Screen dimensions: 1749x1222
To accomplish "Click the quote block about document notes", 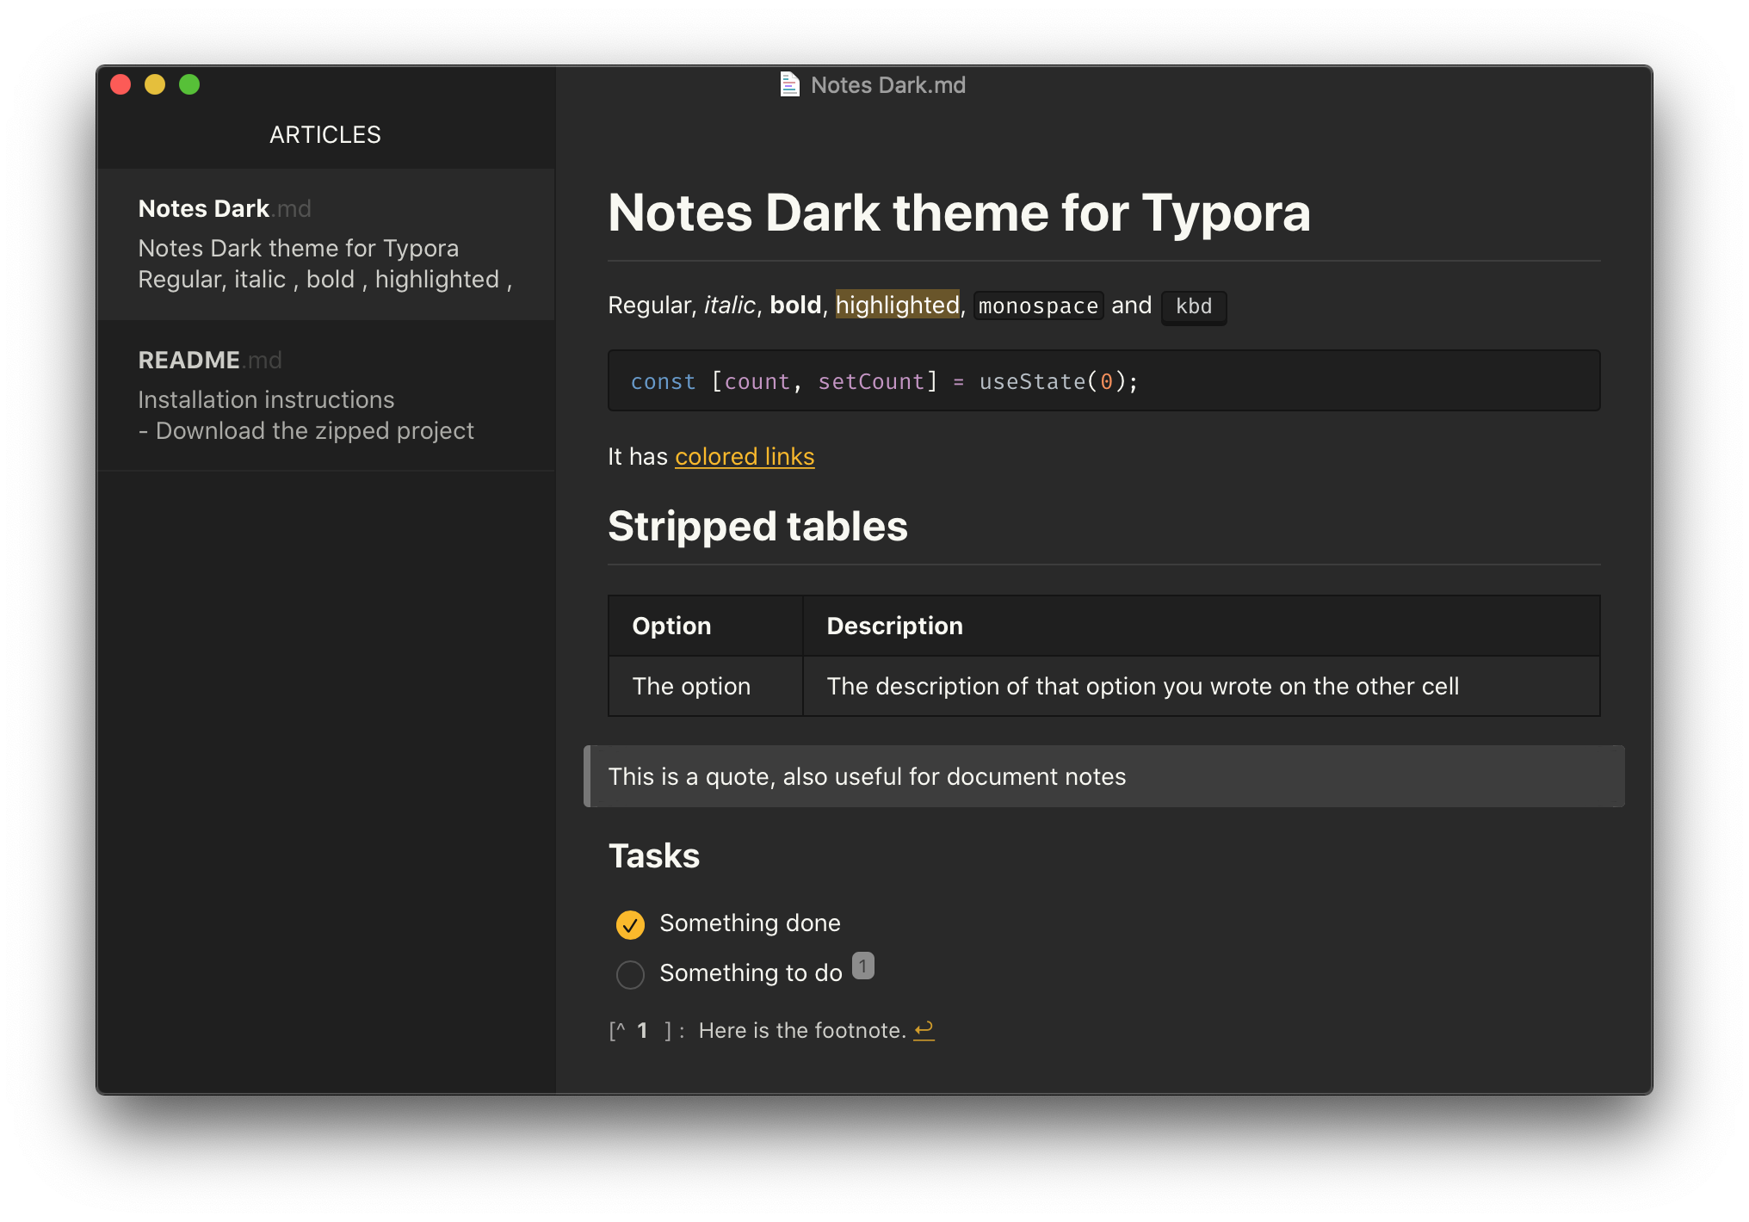I will (x=1103, y=776).
